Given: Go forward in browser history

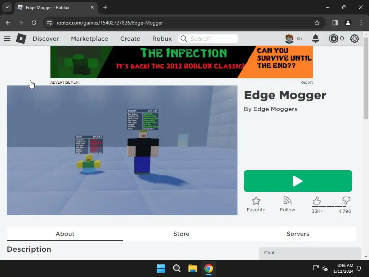Looking at the screenshot, I should point(21,23).
